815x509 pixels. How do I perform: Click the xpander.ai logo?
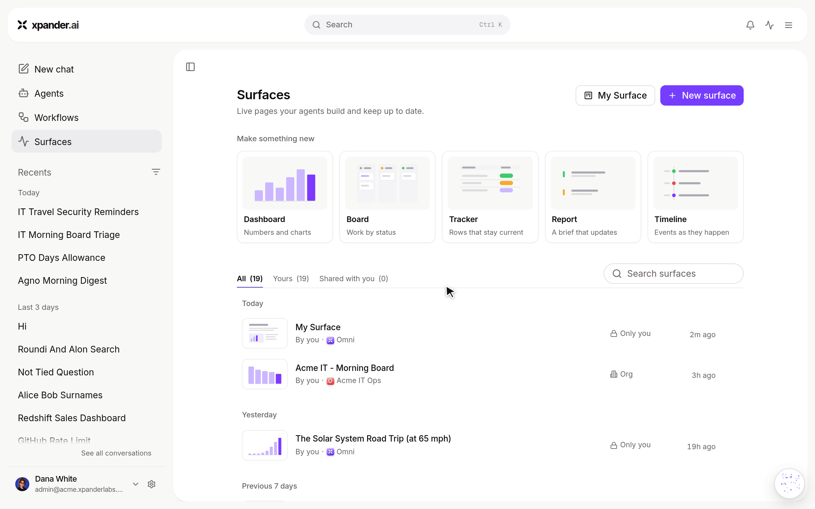pyautogui.click(x=48, y=25)
